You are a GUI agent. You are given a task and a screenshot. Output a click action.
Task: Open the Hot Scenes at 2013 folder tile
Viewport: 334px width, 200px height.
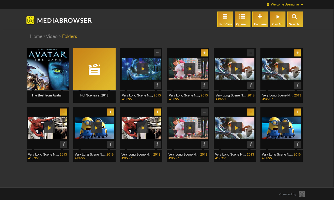(94, 69)
